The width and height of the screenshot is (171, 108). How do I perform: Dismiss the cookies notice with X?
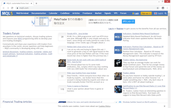(x=164, y=106)
